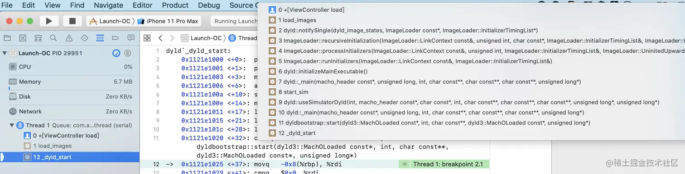This screenshot has height=174, width=685.
Task: Click the Thread 1 icon in navigator
Action: point(20,125)
